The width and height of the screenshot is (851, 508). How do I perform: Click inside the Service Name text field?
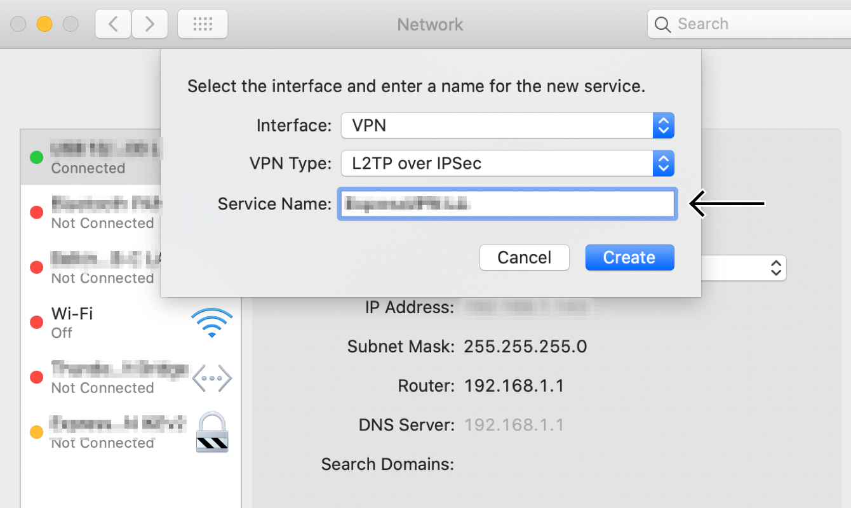pos(507,204)
